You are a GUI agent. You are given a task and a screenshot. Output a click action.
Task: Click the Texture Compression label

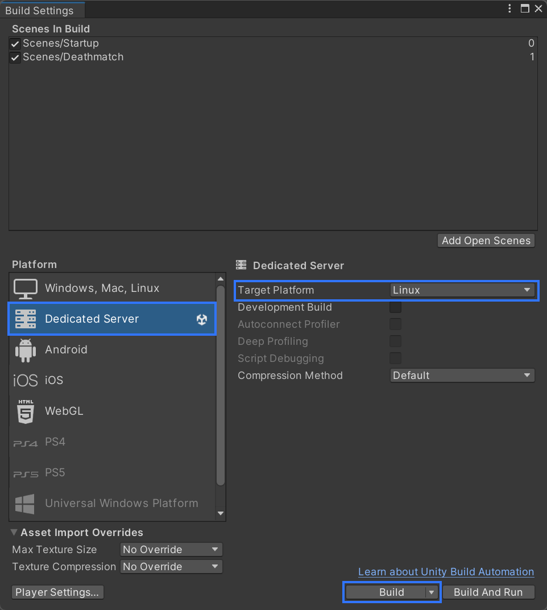click(64, 566)
